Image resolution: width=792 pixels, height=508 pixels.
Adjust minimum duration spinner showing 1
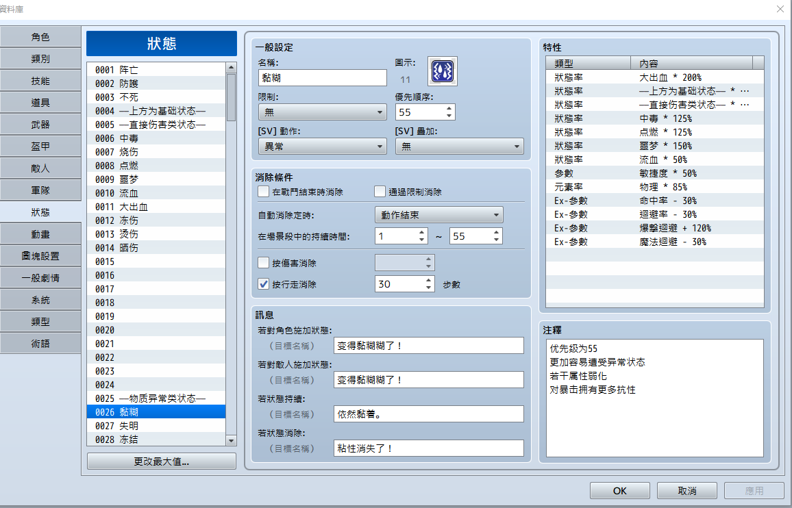pyautogui.click(x=401, y=236)
